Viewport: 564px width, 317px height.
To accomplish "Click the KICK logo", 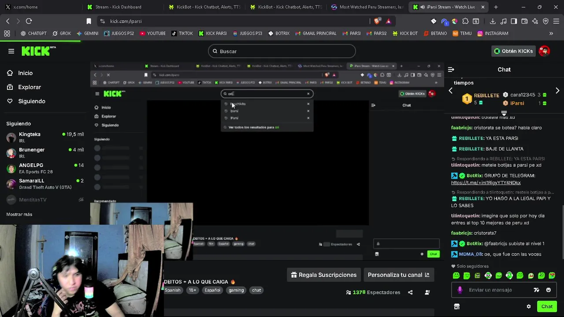I will tap(38, 51).
